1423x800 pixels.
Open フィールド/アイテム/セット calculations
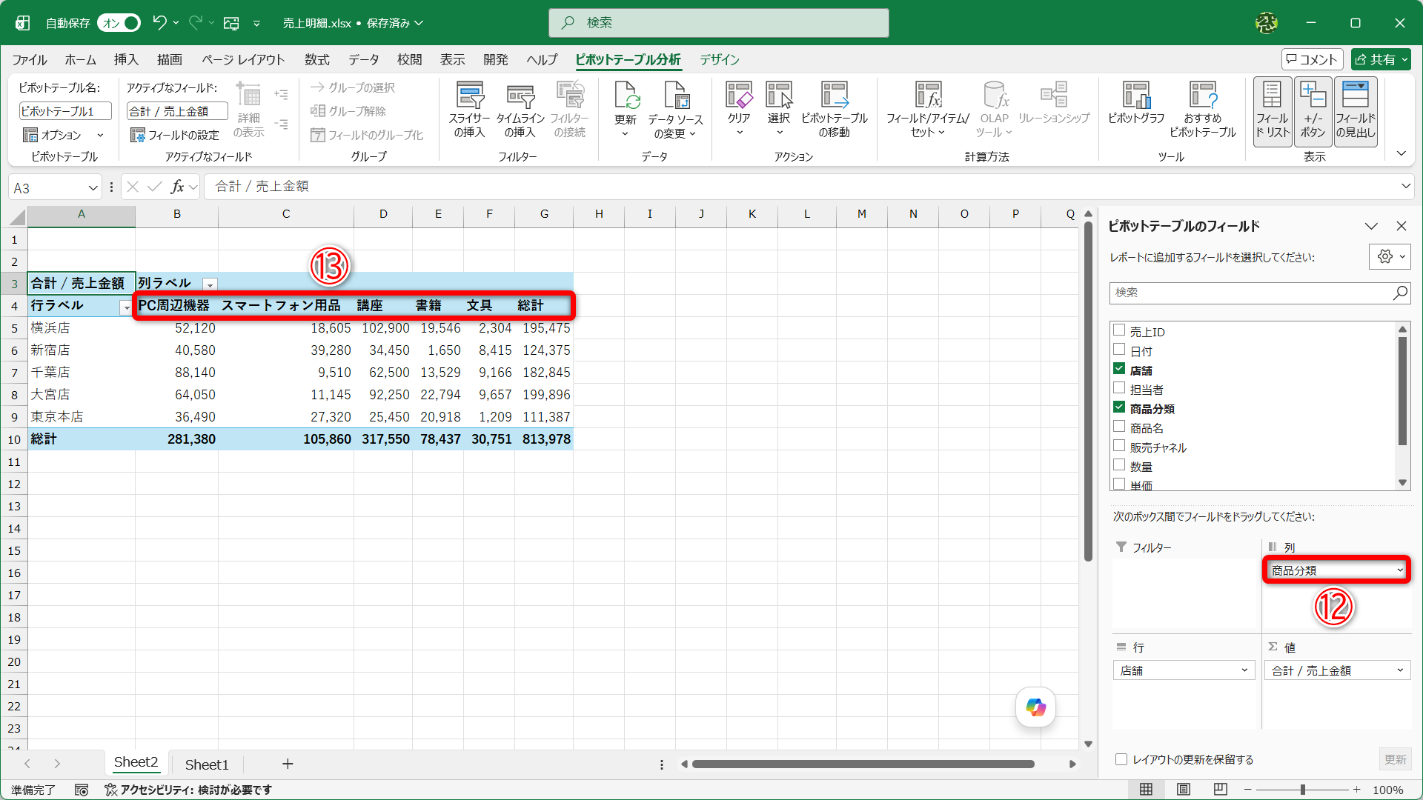click(x=928, y=110)
